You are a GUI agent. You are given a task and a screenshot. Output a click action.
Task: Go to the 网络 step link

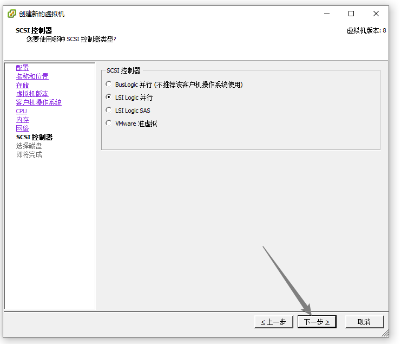[23, 128]
